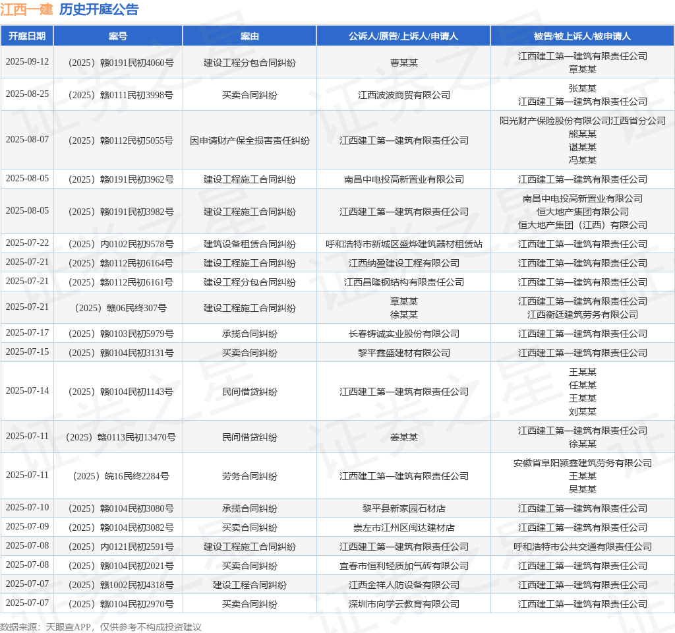The width and height of the screenshot is (675, 633).
Task: Click defendant 安徽省阜阳颍鑫建筑劳务有限公司
Action: pyautogui.click(x=583, y=464)
